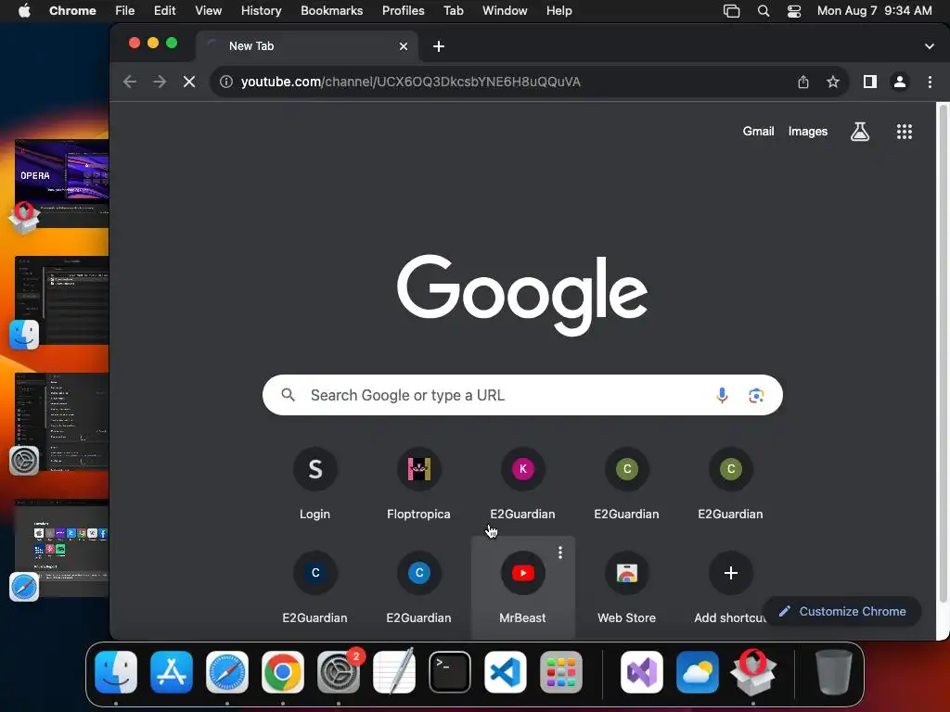Switch to Safari Stage Manager thumbnail

tap(62, 548)
